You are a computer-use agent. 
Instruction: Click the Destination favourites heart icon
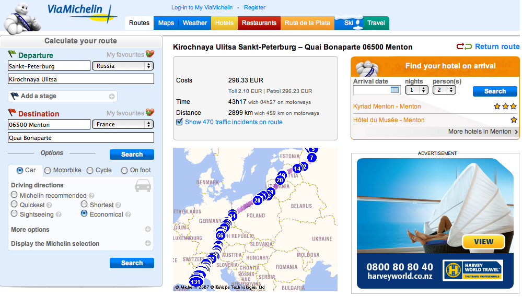pos(150,113)
